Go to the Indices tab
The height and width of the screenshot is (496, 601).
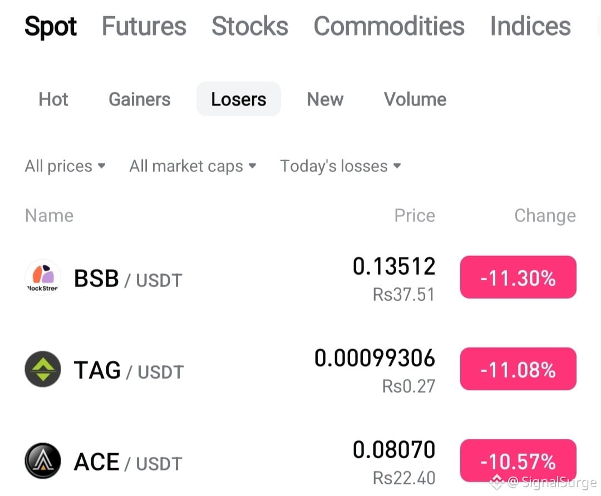point(530,26)
